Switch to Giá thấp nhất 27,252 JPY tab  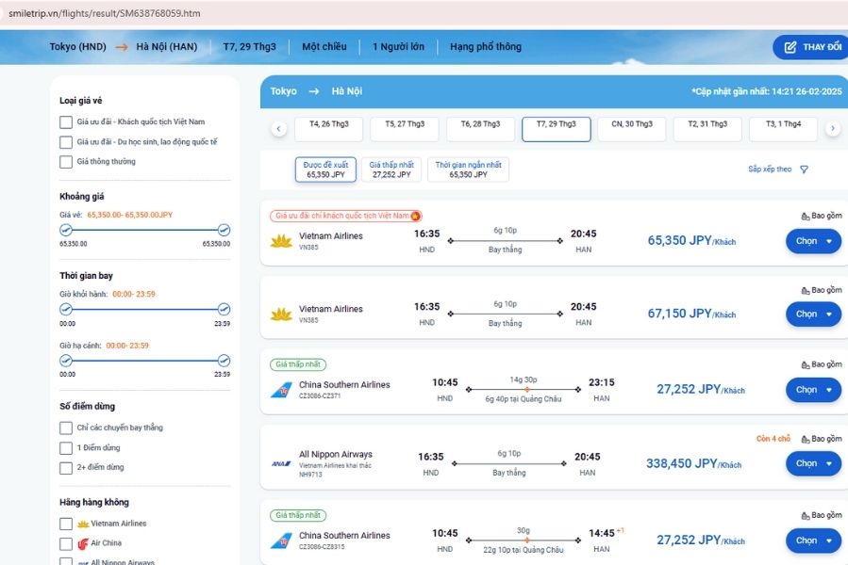[391, 169]
